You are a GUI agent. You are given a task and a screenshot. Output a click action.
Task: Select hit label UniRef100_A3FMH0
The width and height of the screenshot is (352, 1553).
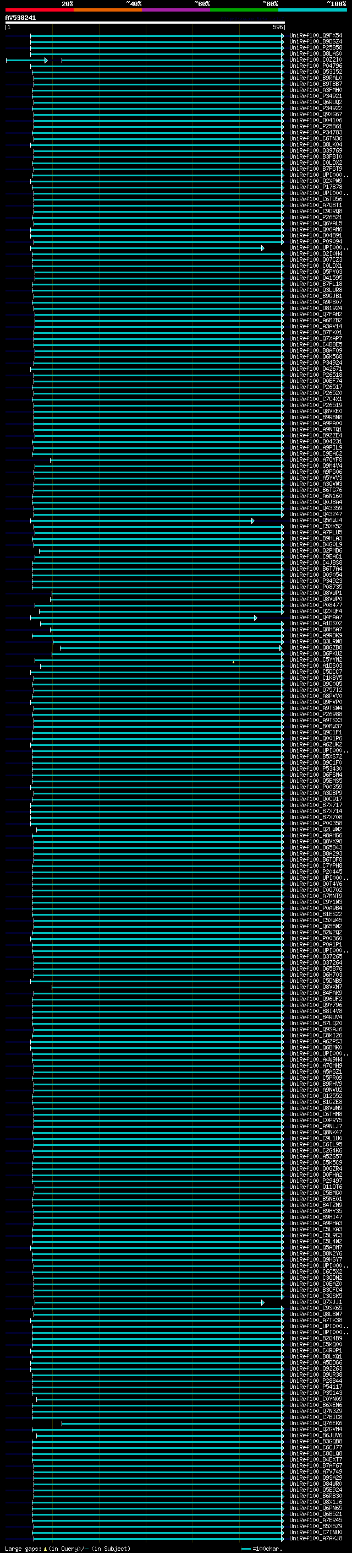(x=316, y=90)
